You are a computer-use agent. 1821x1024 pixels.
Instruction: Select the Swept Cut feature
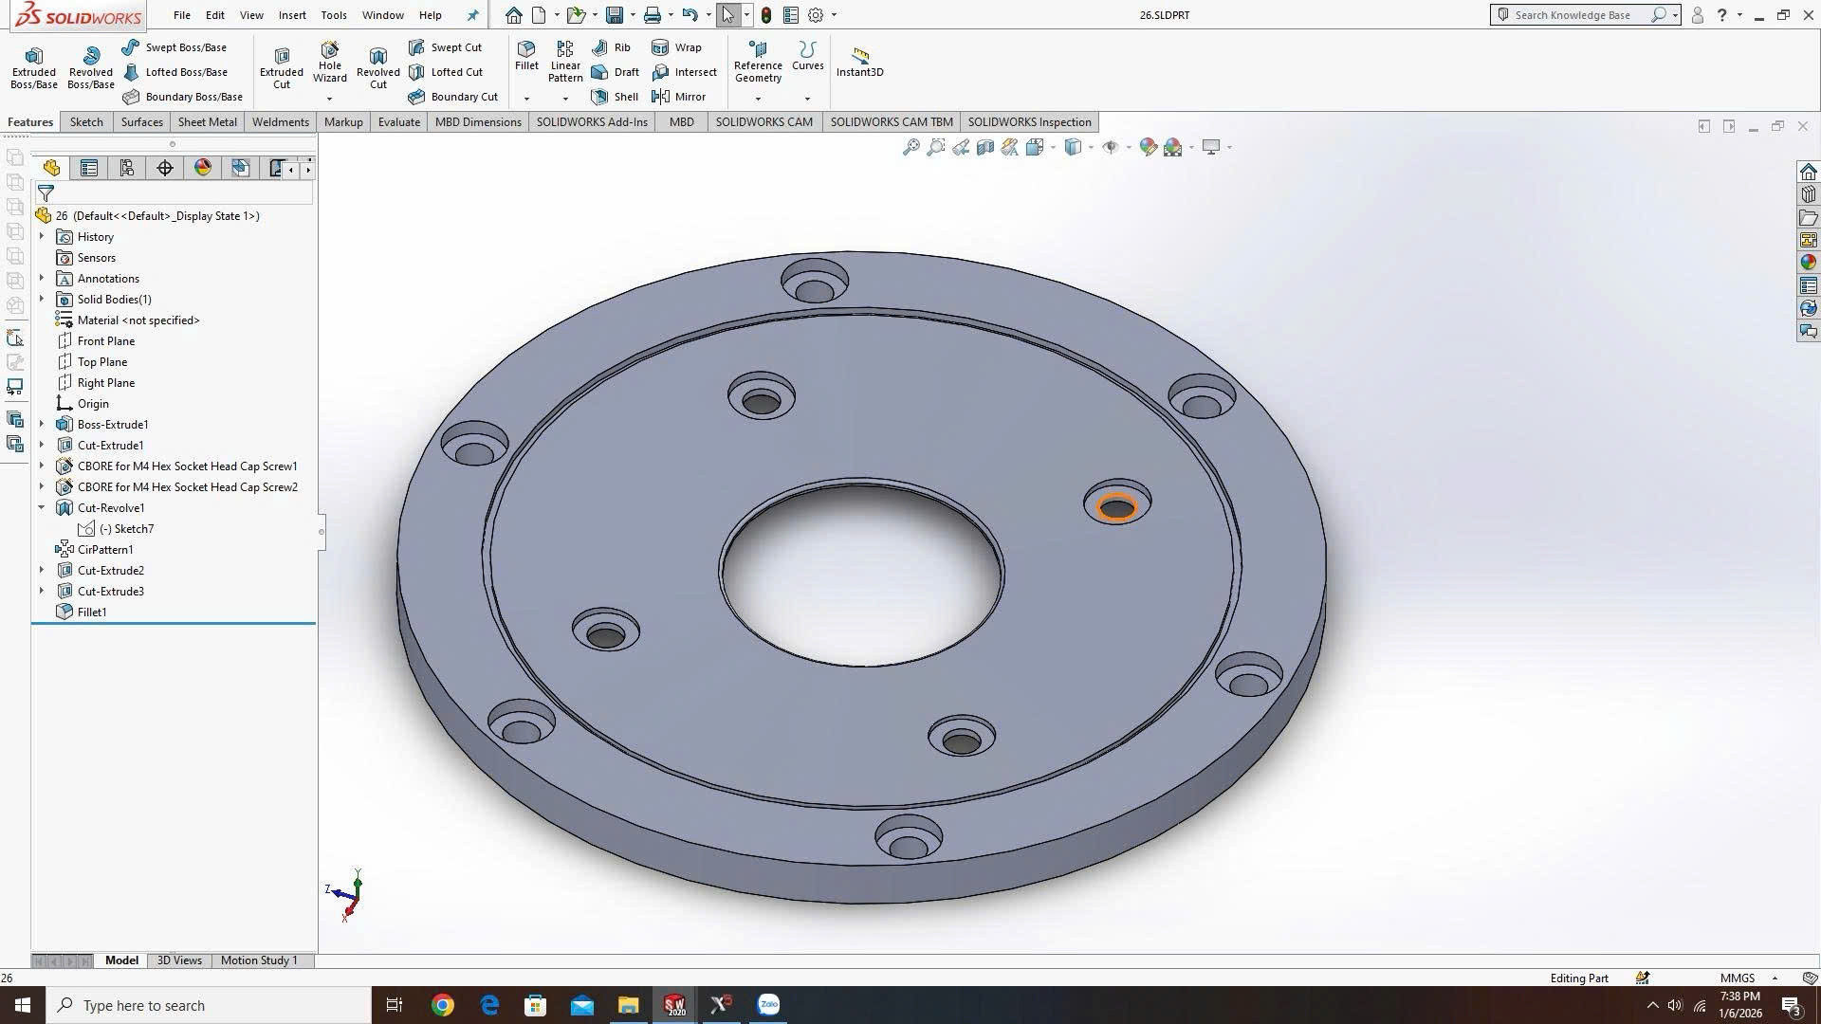(x=445, y=47)
